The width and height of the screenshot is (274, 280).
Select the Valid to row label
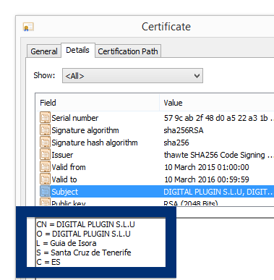tap(64, 179)
